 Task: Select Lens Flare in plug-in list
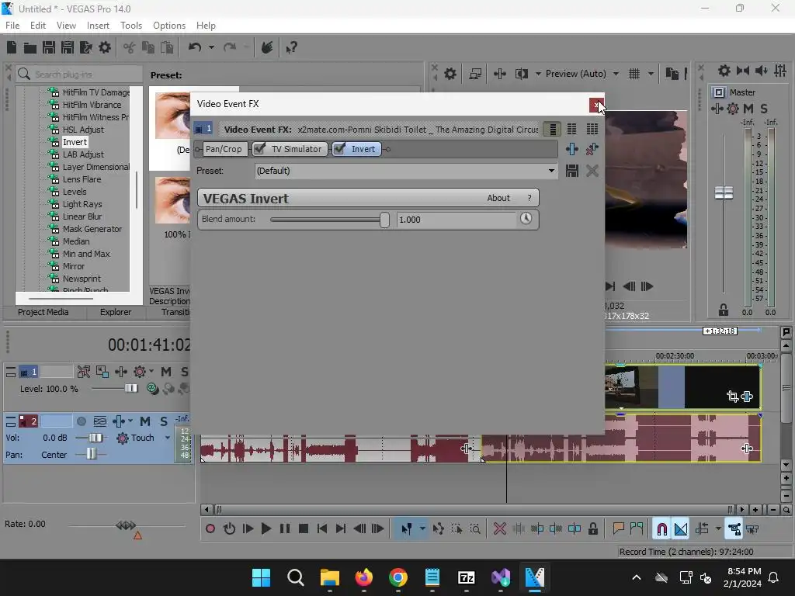82,179
